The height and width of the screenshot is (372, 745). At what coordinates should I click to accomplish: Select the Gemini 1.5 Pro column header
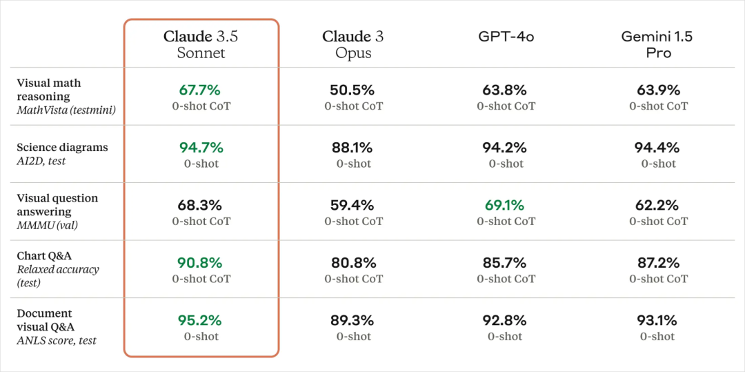pyautogui.click(x=658, y=44)
